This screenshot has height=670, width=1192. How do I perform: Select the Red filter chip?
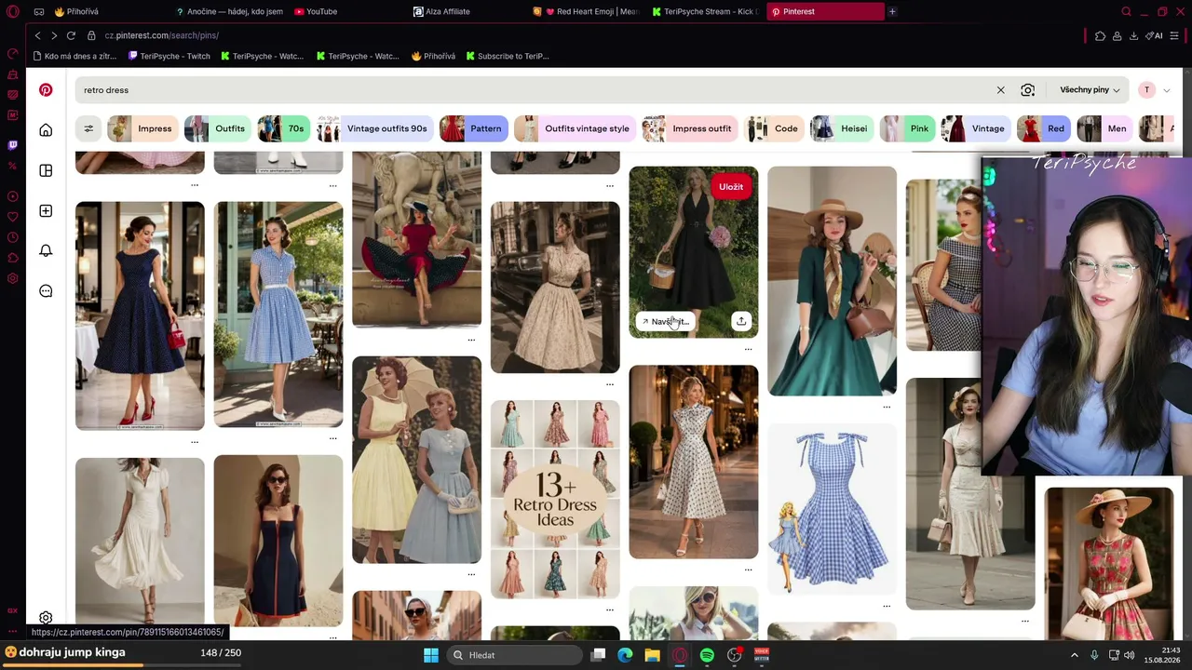(x=1043, y=128)
